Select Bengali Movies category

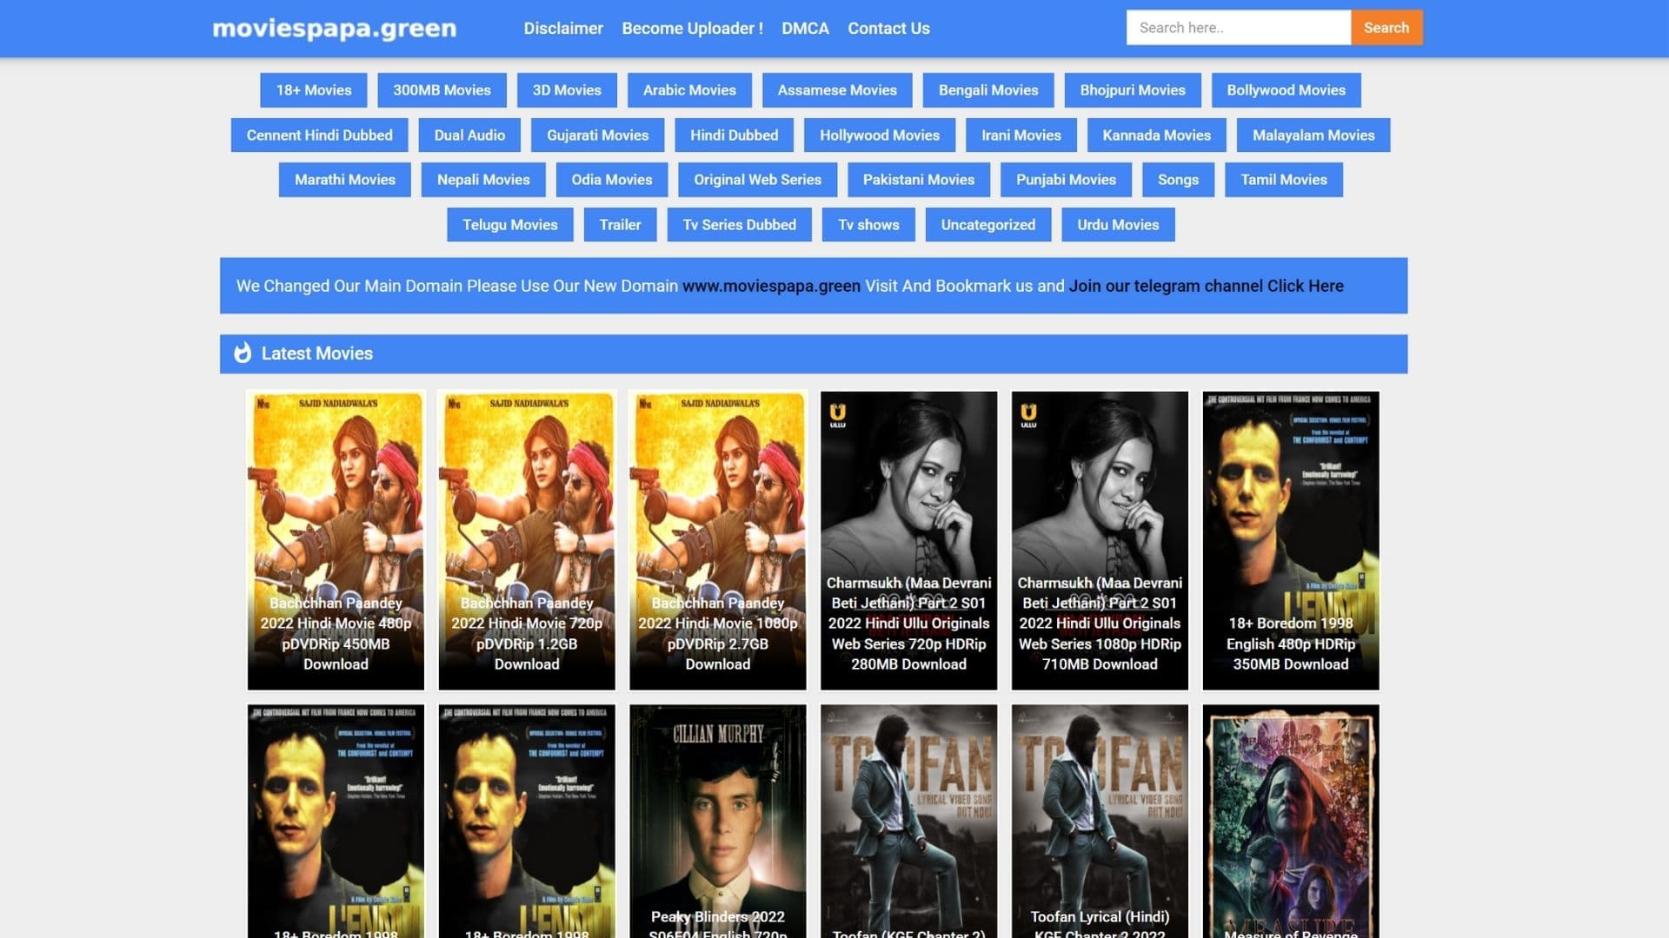[x=988, y=90]
